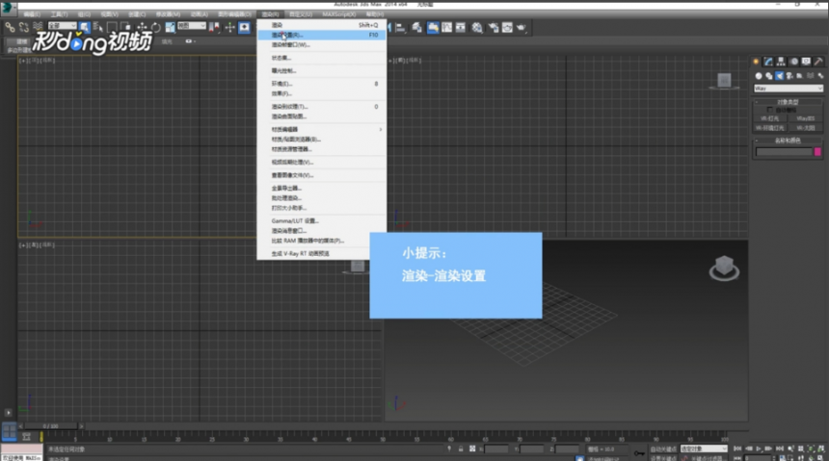Collapse the 对象类型 rollout
This screenshot has height=461, width=829.
[x=788, y=102]
